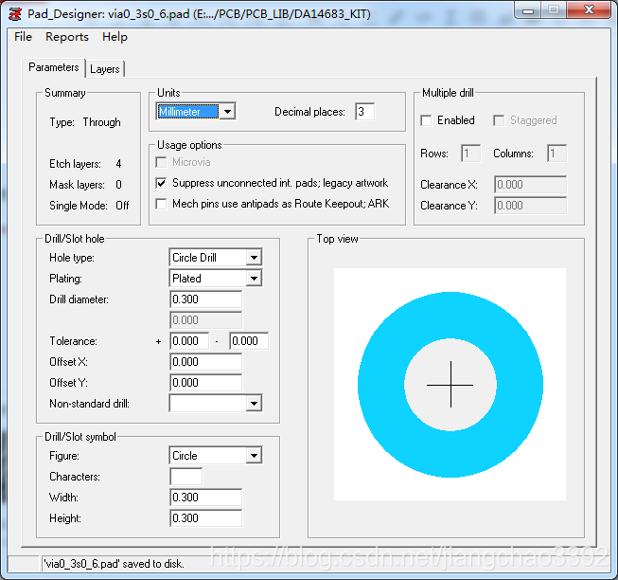Click the Offset Y field
The height and width of the screenshot is (580, 618).
point(205,383)
